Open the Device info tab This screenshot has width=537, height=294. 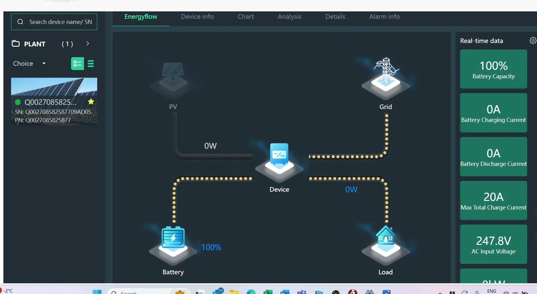point(197,17)
